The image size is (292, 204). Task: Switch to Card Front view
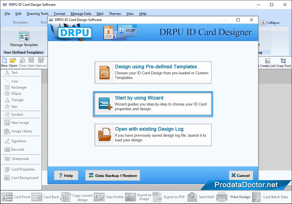(x=16, y=197)
